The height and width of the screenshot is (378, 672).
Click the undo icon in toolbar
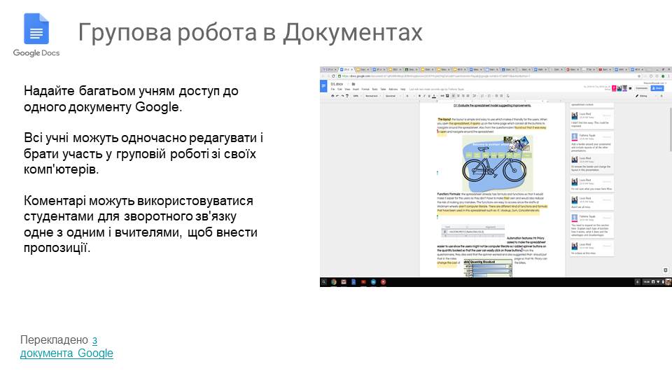(x=339, y=96)
